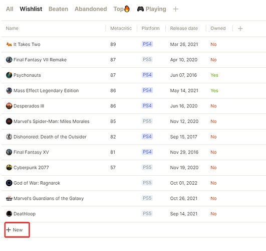266x251 pixels.
Task: Add a new column with plus icon
Action: [x=240, y=29]
